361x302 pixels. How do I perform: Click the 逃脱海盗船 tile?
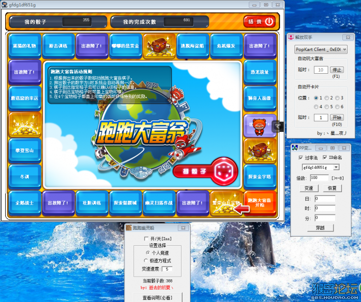click(x=193, y=46)
